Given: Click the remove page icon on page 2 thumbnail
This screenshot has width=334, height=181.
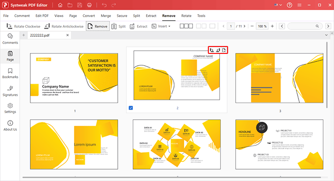Looking at the screenshot, I should [x=224, y=50].
